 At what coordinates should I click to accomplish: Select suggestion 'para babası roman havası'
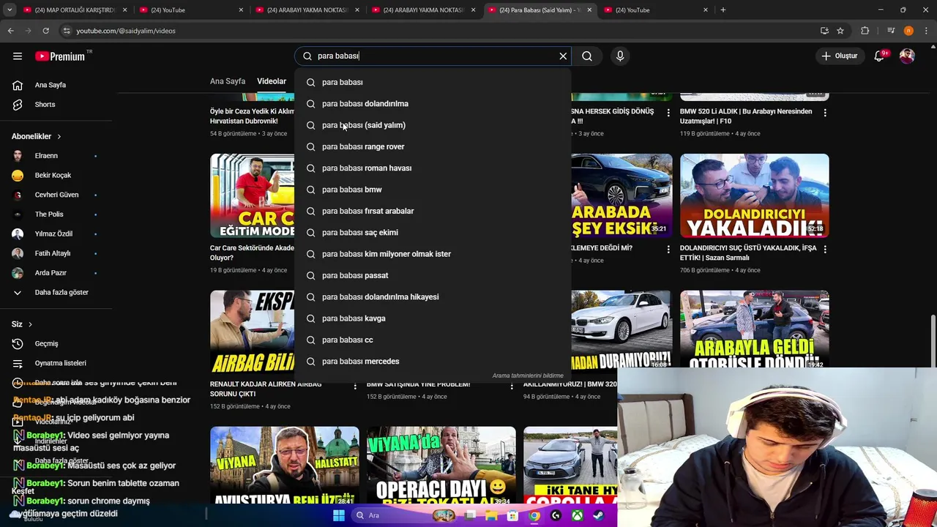(432, 168)
